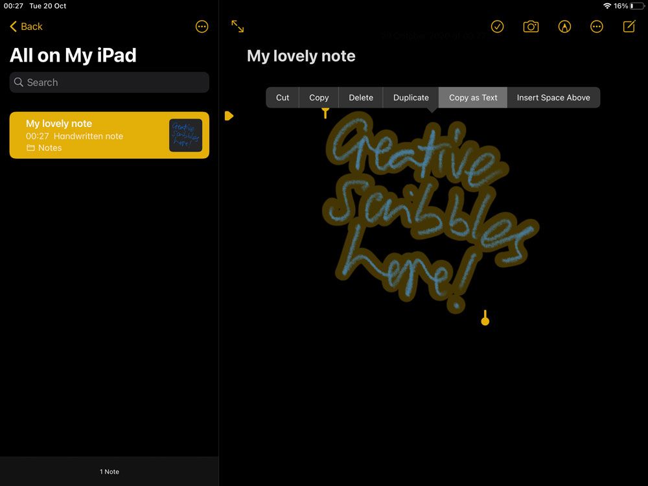Image resolution: width=648 pixels, height=486 pixels.
Task: Delete the handwriting selection
Action: [x=360, y=97]
